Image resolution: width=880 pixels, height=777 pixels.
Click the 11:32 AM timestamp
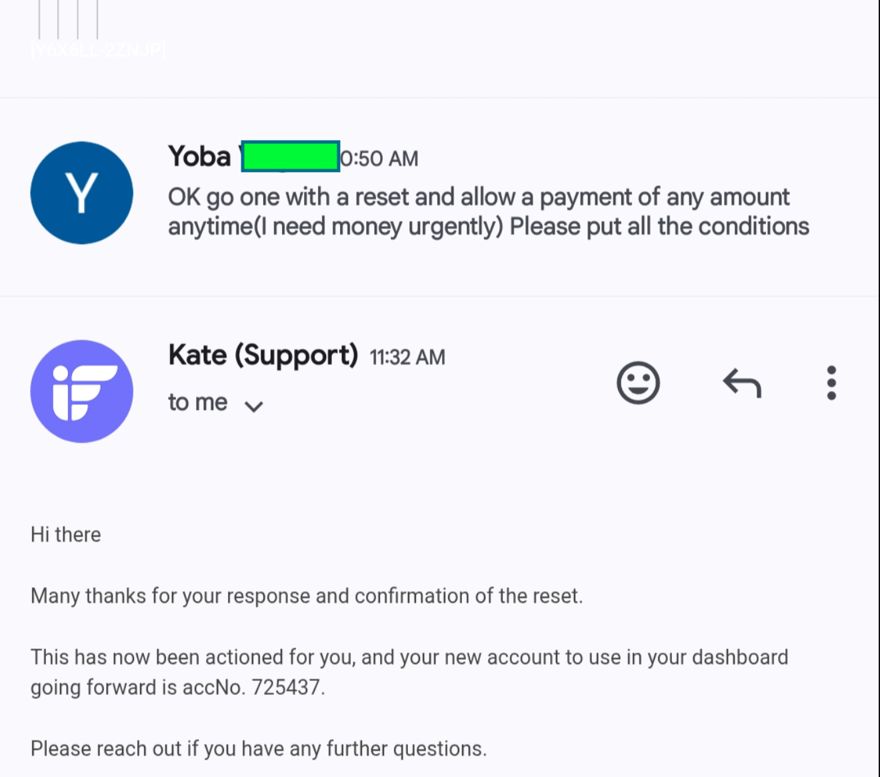[407, 357]
